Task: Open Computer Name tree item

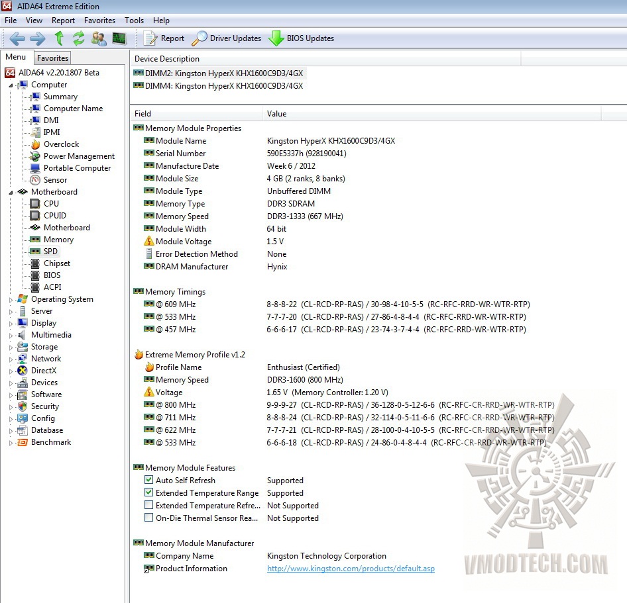Action: (x=73, y=109)
